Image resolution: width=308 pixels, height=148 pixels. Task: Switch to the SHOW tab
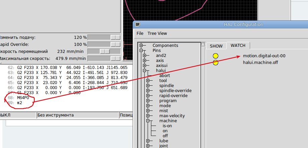(216, 46)
